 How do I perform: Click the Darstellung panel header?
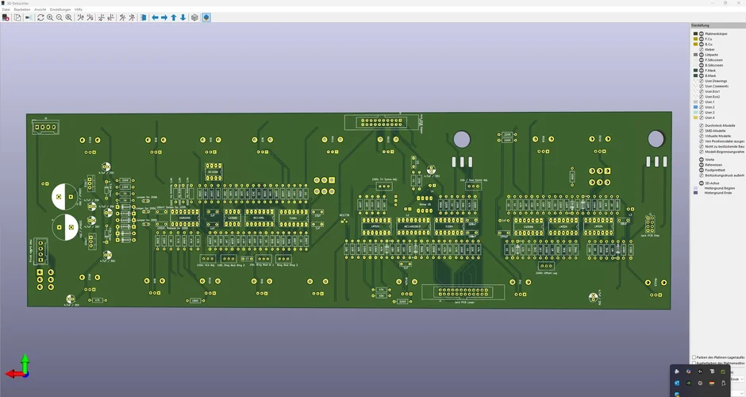718,25
